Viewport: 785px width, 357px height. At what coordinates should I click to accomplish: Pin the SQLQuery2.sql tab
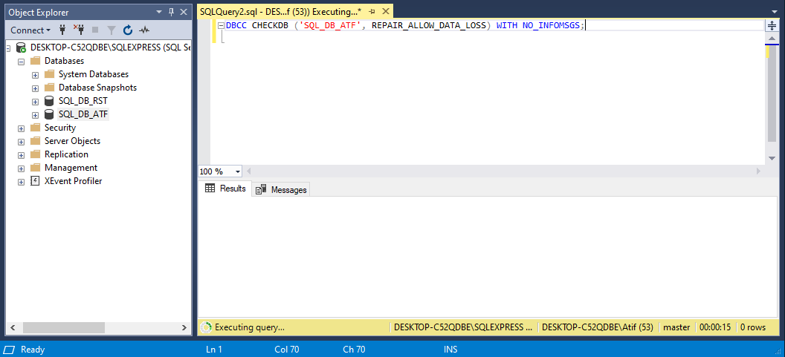[372, 11]
